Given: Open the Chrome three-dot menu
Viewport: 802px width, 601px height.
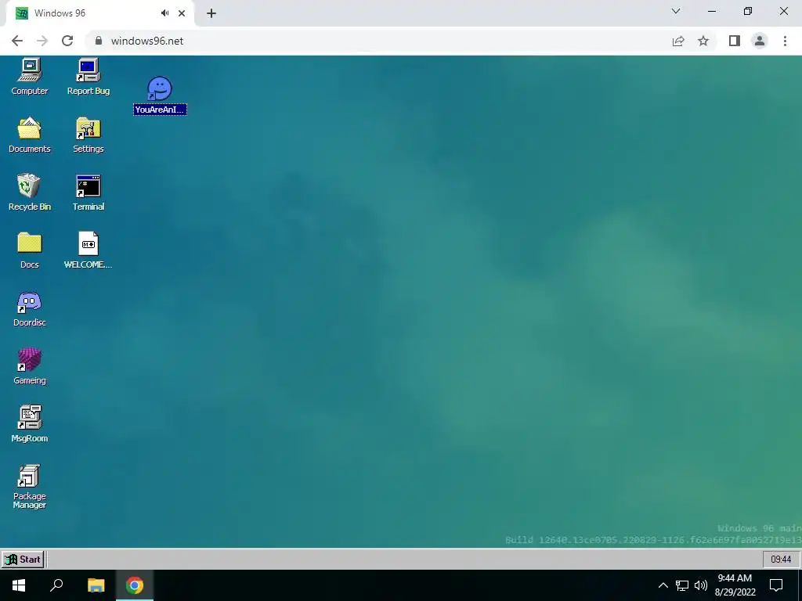Looking at the screenshot, I should (785, 41).
